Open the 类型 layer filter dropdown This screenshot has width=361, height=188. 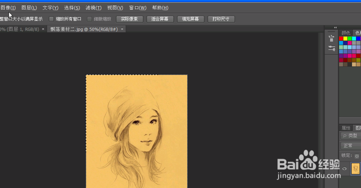(351, 136)
